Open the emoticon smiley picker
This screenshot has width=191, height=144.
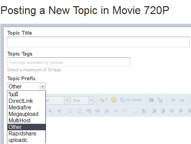[114, 100]
